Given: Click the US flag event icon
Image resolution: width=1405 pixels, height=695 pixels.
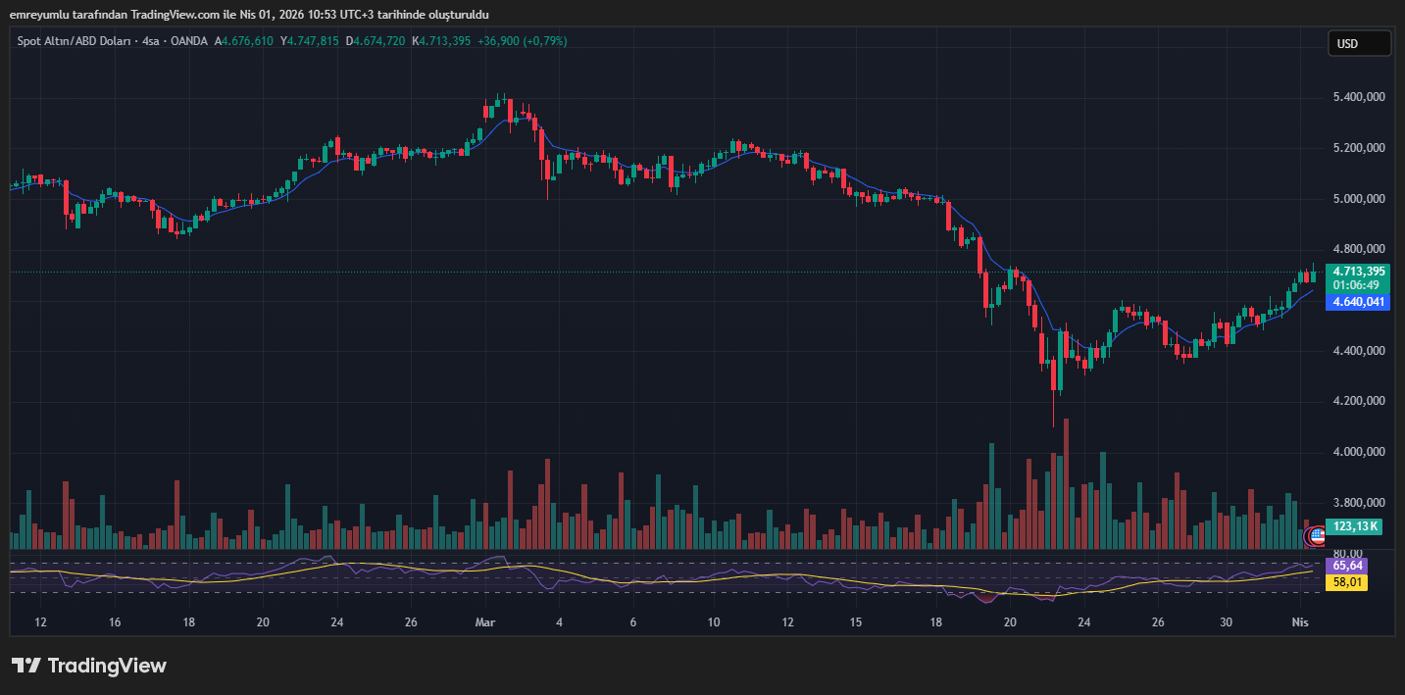Looking at the screenshot, I should pos(1317,535).
